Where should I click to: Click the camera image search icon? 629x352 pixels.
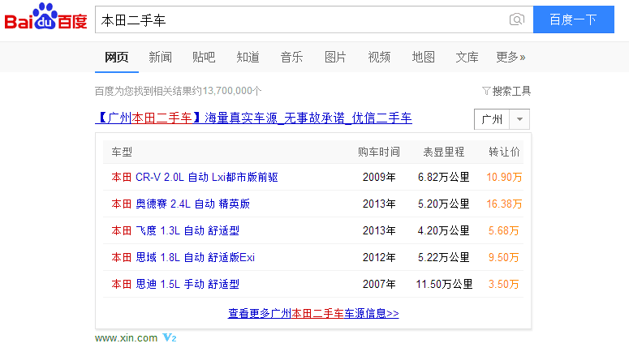pos(516,19)
